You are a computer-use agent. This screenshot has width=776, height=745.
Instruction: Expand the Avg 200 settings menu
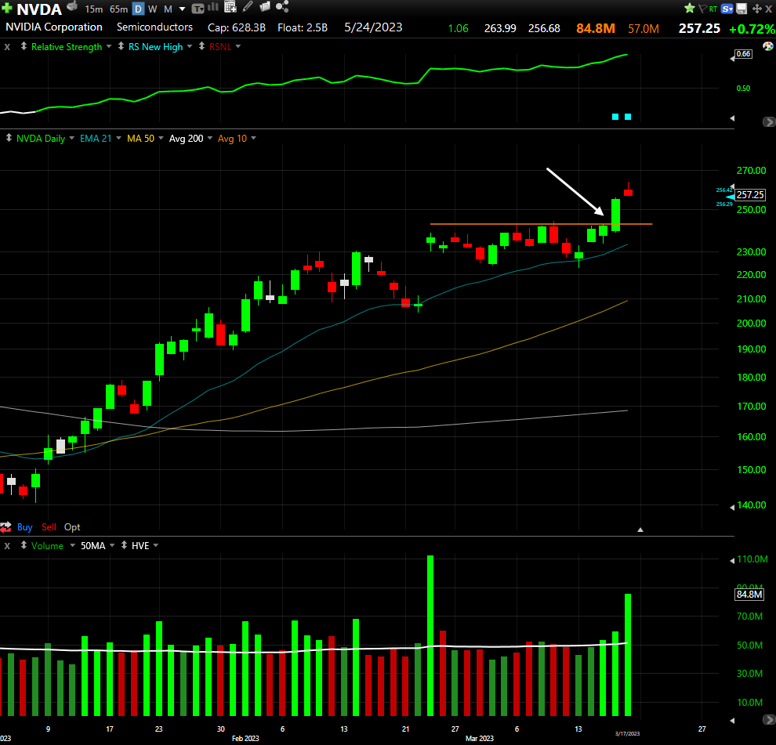pyautogui.click(x=210, y=138)
